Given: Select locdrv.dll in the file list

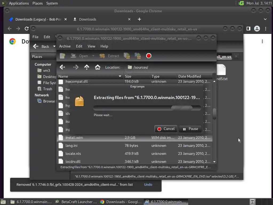Looking at the screenshot, I should 135,161.
